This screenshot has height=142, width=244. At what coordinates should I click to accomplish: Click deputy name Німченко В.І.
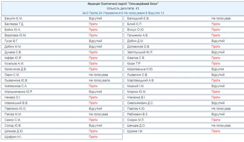coord(136,97)
